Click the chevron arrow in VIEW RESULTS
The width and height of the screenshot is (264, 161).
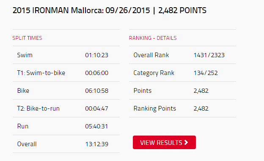pyautogui.click(x=186, y=142)
